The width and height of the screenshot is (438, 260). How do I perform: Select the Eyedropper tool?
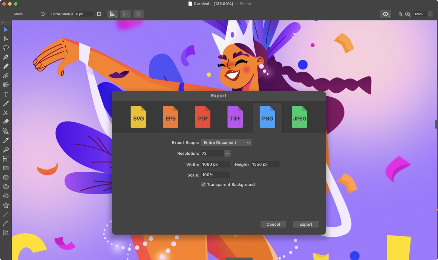[6, 140]
